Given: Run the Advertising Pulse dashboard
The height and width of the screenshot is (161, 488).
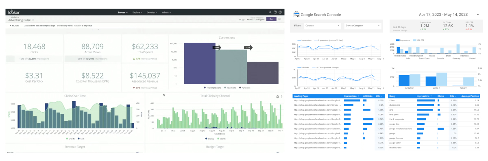Looking at the screenshot, I should (x=271, y=19).
